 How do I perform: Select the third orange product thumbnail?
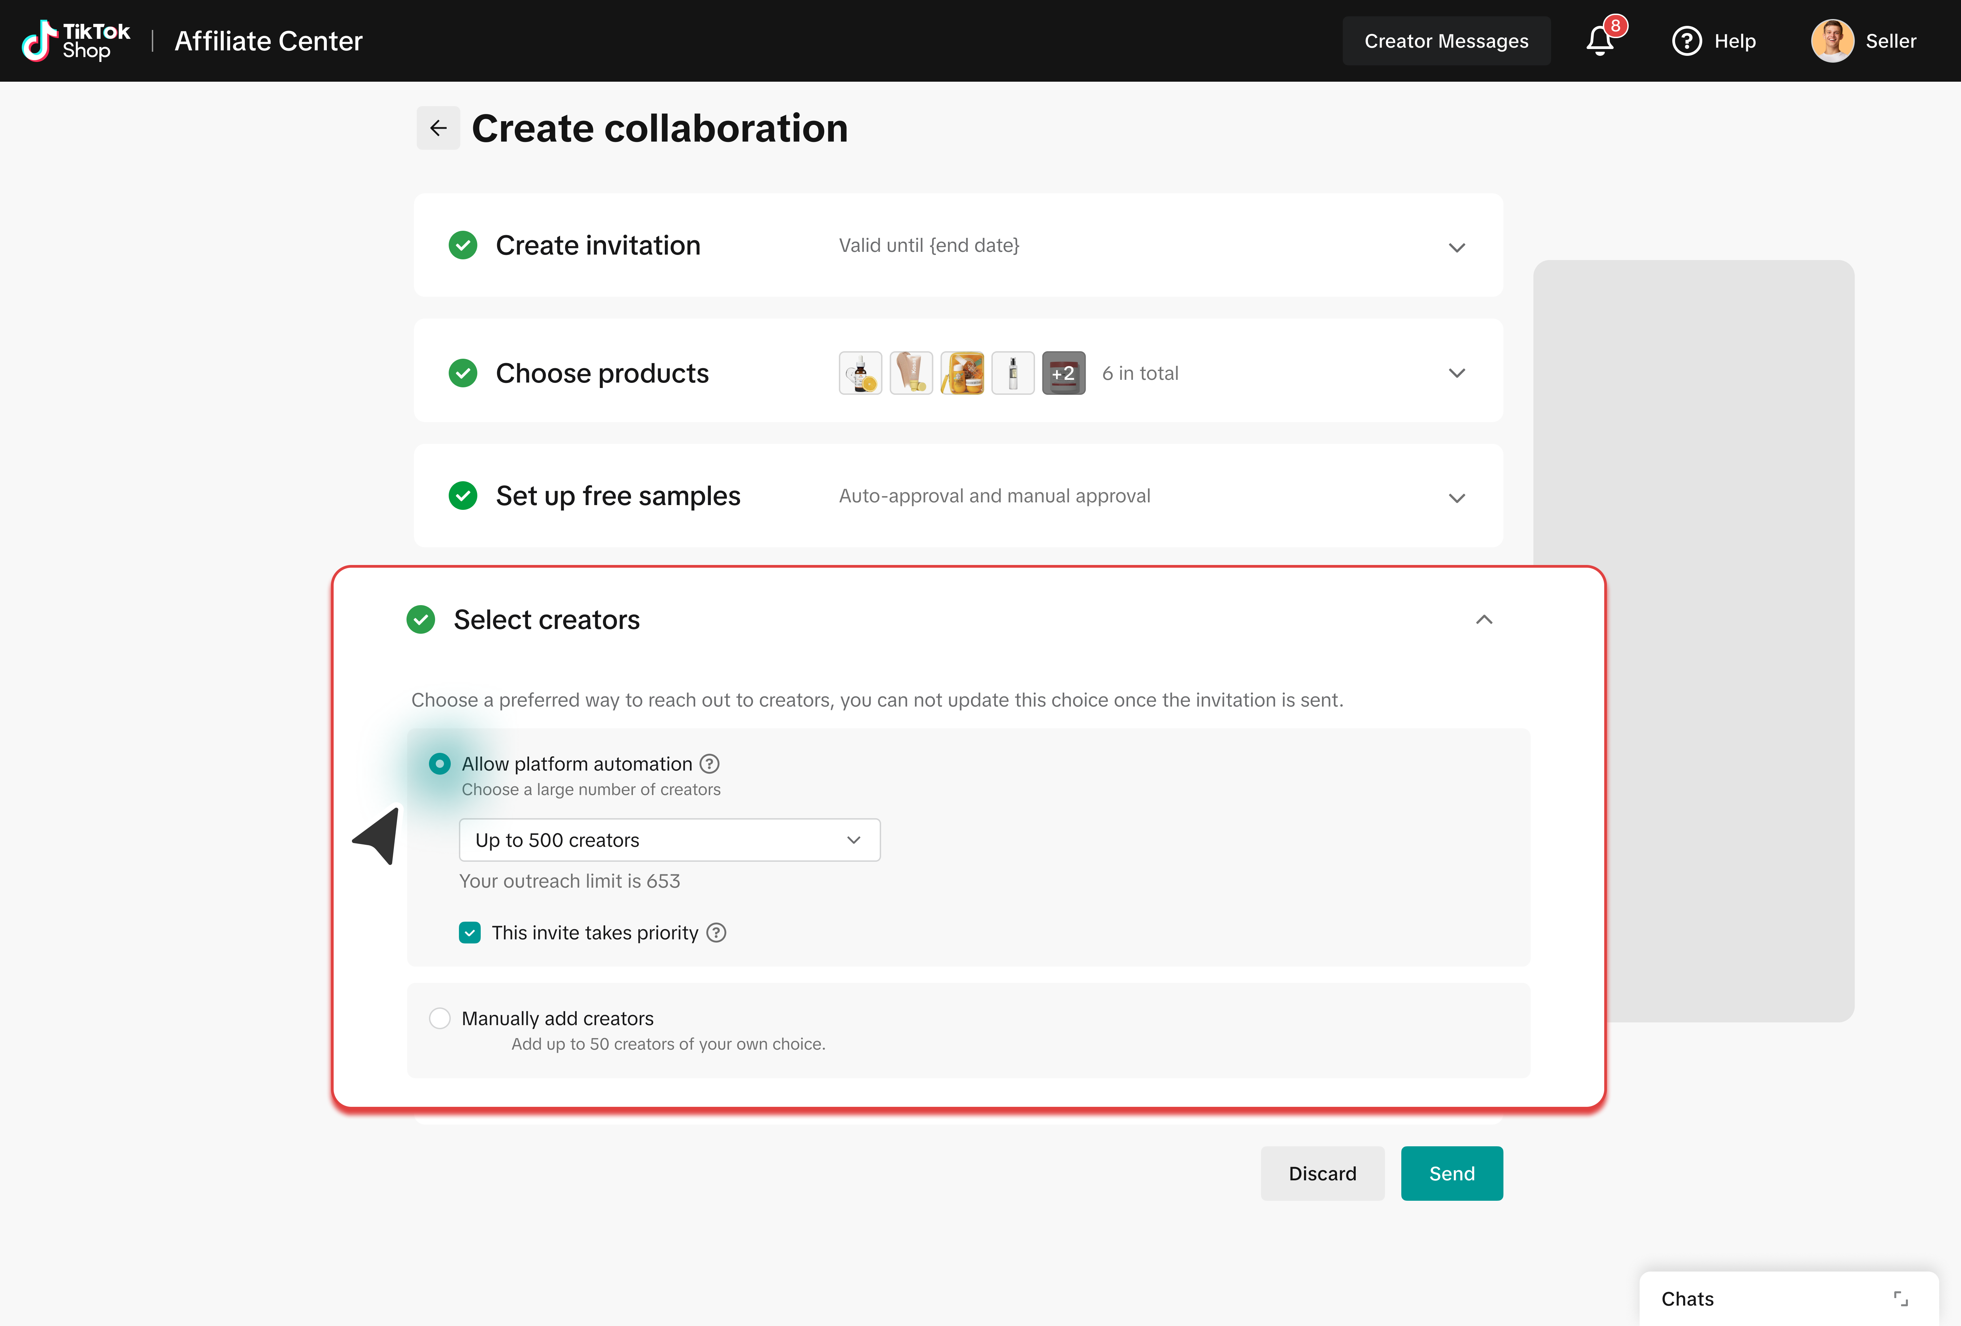point(962,373)
